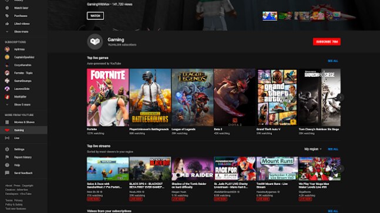Advance the Top live streams carousel arrow
This screenshot has height=213, width=380.
[340, 168]
